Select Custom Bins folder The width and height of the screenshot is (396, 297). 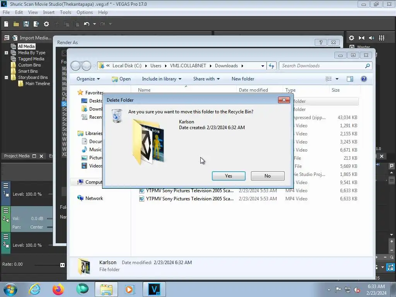[29, 65]
